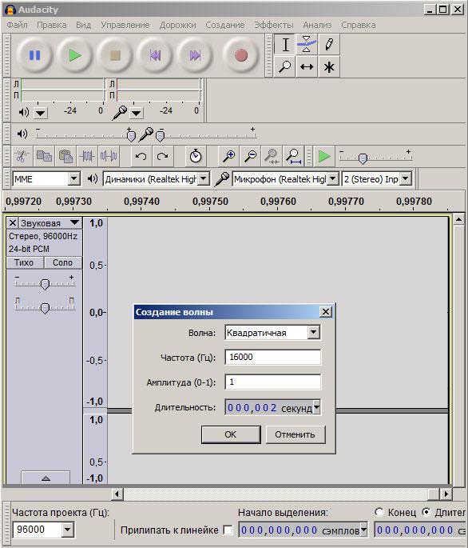Toggle Прилипать к линейке checkbox

228,530
